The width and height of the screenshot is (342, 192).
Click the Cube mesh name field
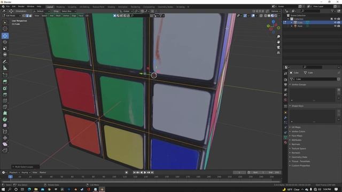315,79
